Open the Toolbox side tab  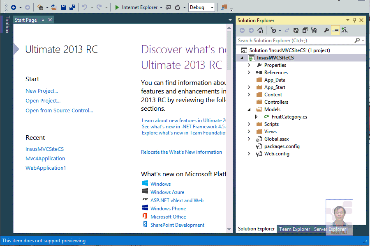point(7,25)
